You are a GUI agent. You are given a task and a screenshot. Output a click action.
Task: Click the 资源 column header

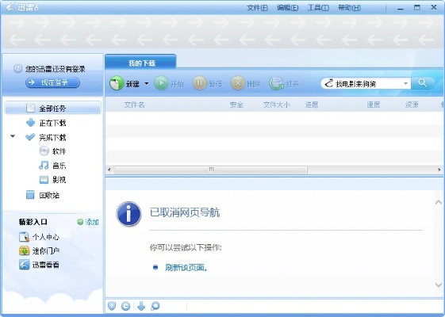412,105
